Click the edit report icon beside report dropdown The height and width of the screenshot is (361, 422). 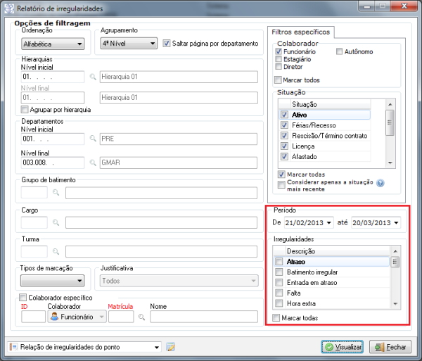click(x=170, y=347)
